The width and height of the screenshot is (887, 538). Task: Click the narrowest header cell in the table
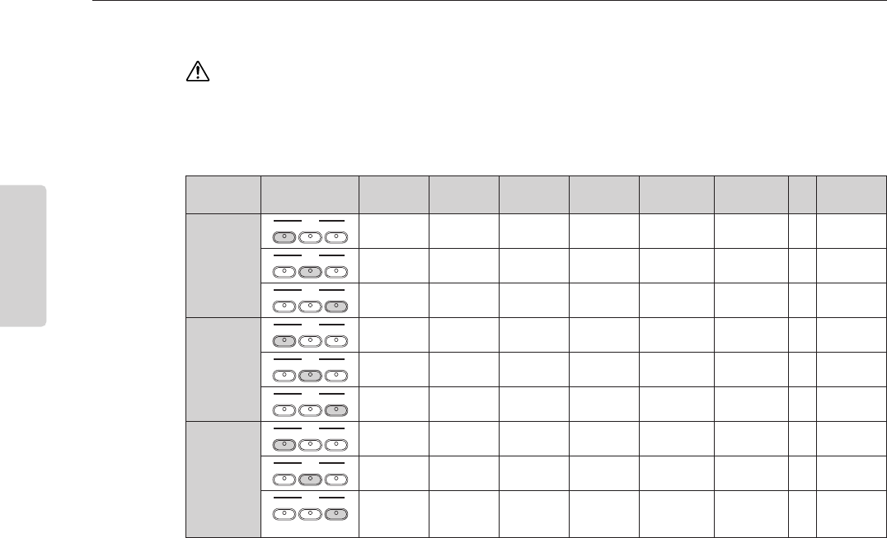(x=802, y=195)
